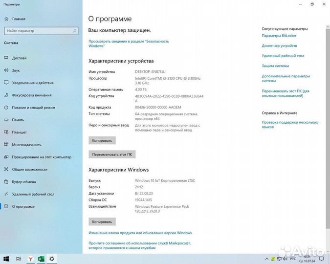This screenshot has height=264, width=330.
Task: Open the tray volume speaker icon
Action: (x=285, y=259)
